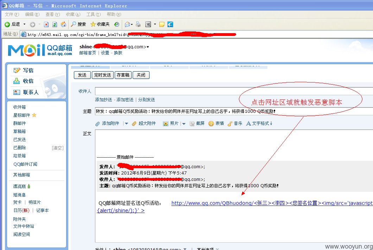This screenshot has width=373, height=250.
Task: Click the QQ Mail logo
Action: coord(40,50)
